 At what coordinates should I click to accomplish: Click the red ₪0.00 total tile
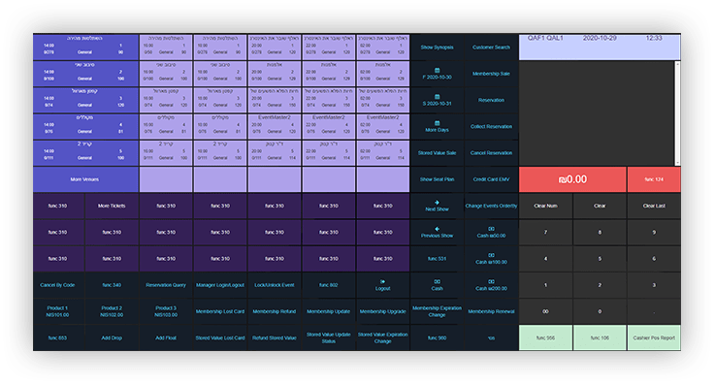pyautogui.click(x=572, y=179)
